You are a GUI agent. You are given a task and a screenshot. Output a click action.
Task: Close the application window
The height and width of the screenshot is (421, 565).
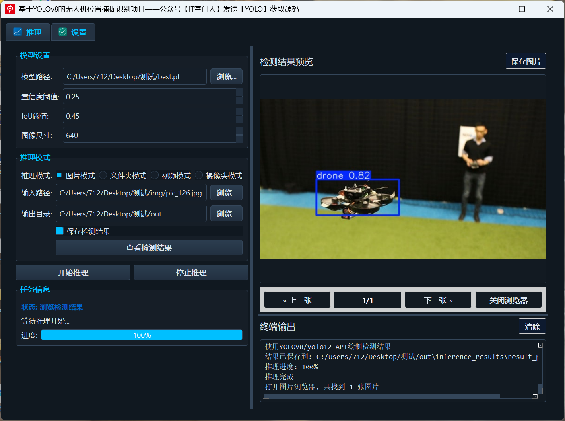pos(550,9)
